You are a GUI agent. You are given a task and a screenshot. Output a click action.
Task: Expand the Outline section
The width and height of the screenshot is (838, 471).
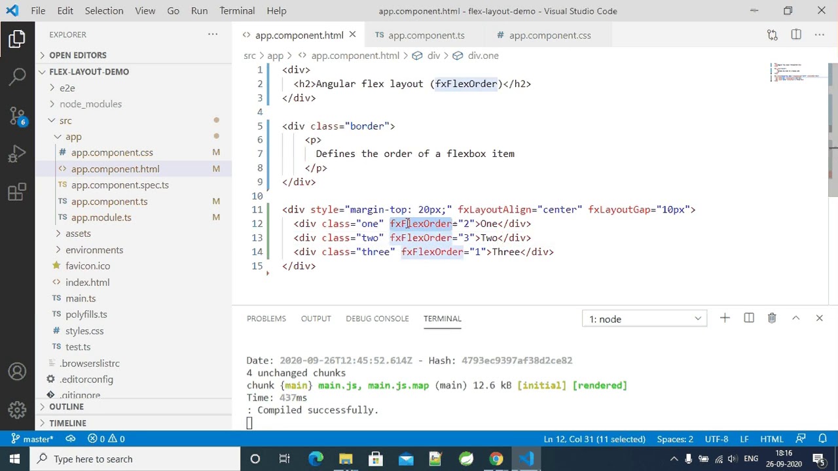tap(134, 407)
